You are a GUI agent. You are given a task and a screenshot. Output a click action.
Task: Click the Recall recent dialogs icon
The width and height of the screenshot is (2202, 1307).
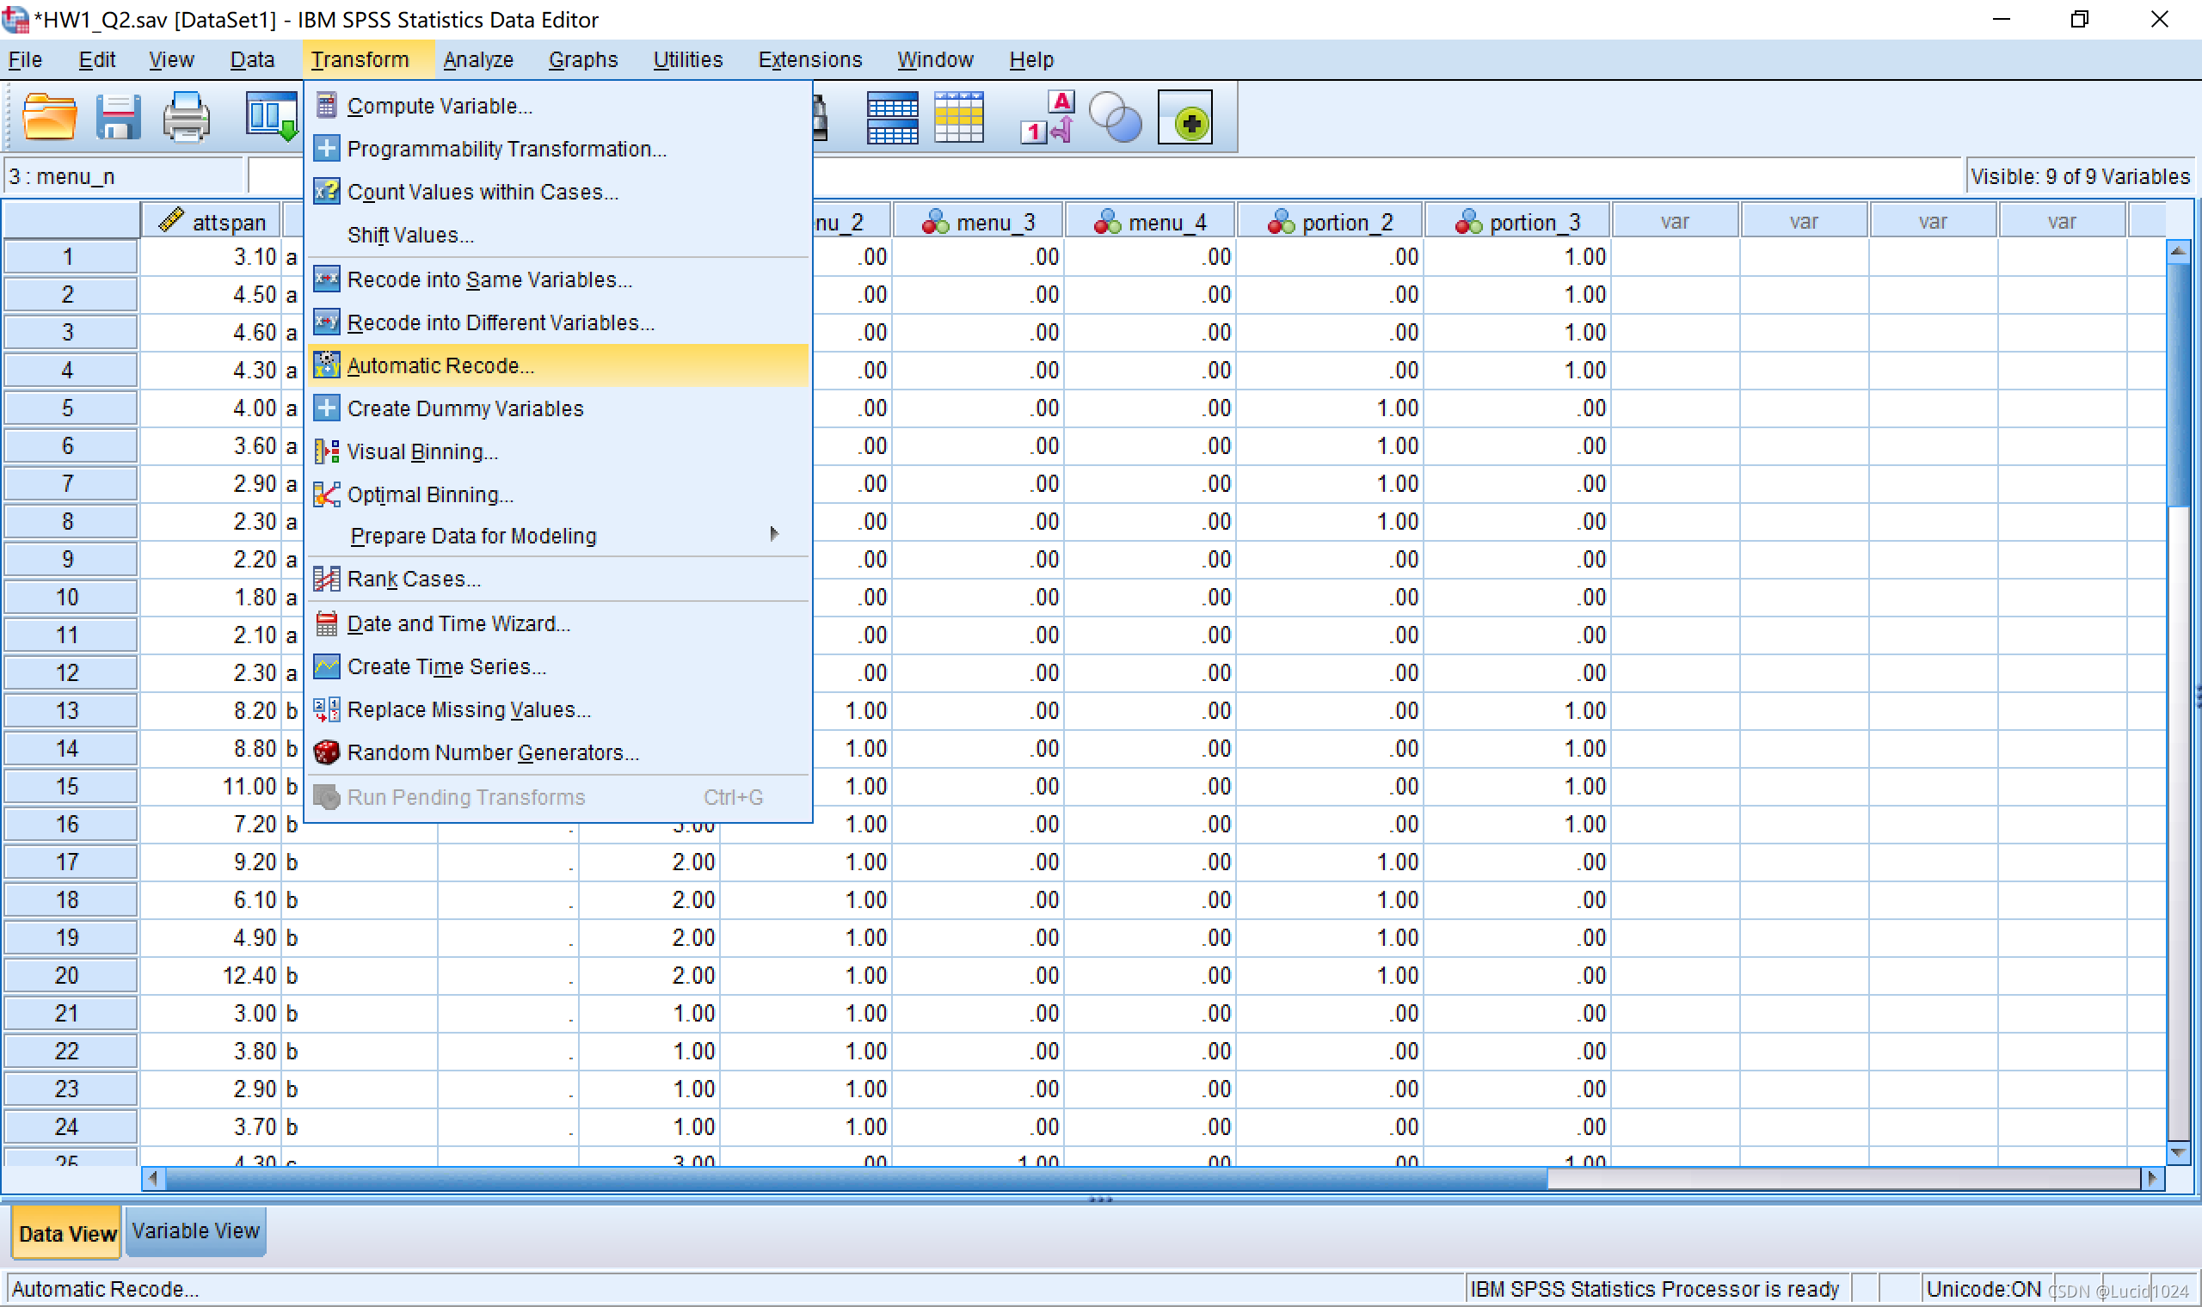click(270, 117)
